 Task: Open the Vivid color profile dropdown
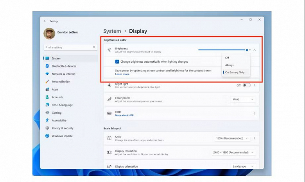tap(243, 99)
